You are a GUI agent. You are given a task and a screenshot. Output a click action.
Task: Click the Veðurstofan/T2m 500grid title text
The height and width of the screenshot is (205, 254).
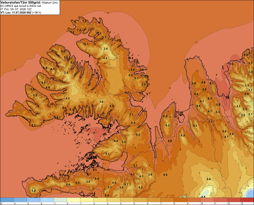coord(20,3)
